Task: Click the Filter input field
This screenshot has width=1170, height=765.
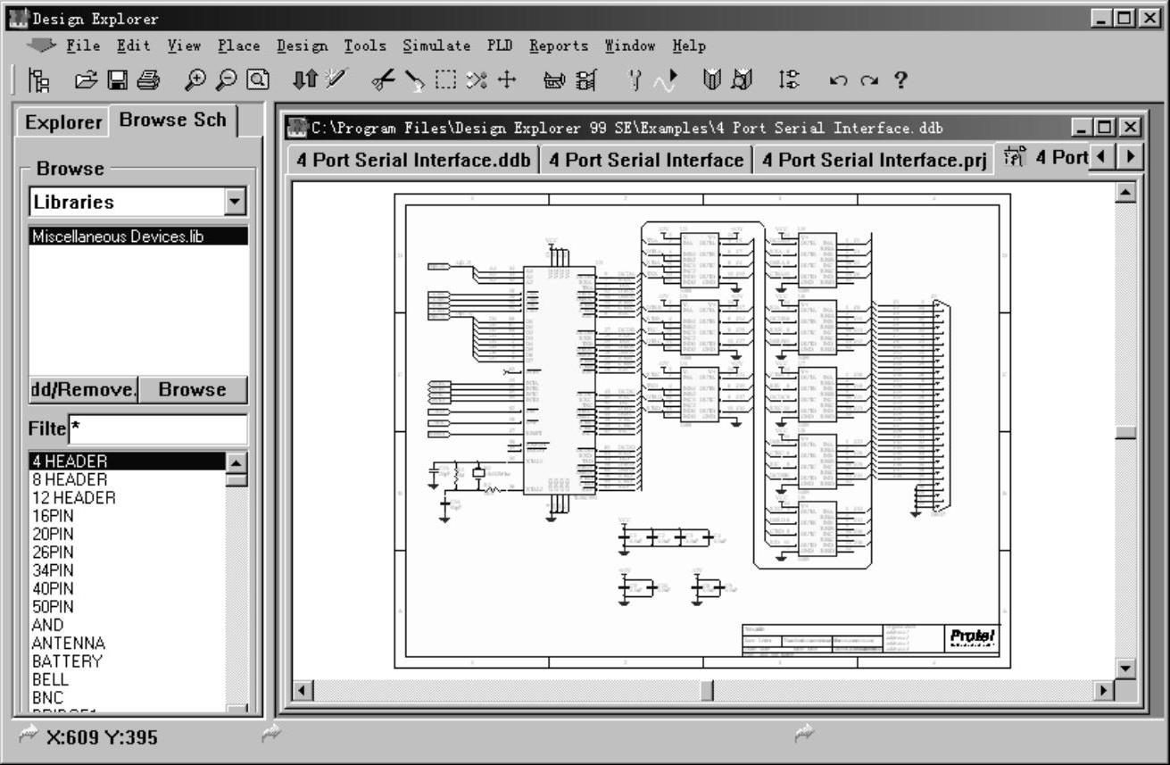Action: [x=158, y=429]
